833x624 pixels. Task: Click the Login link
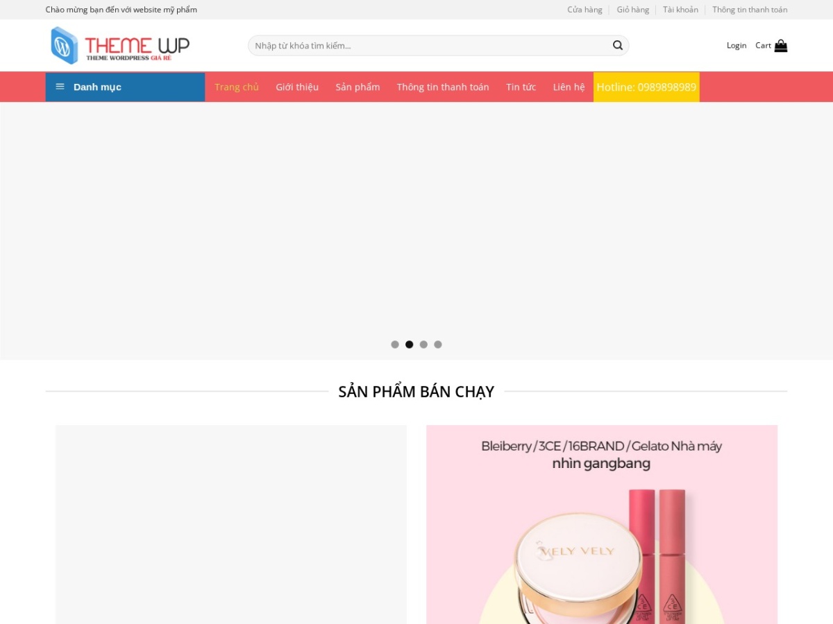point(737,46)
